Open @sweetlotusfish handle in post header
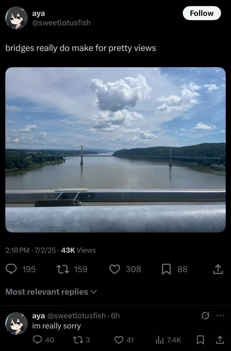 point(61,23)
